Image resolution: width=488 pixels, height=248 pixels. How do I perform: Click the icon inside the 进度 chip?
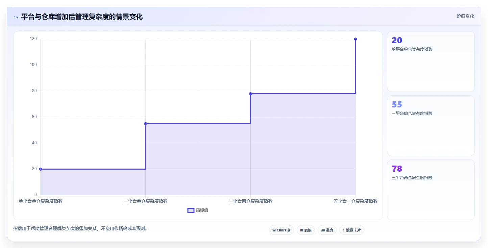point(323,230)
